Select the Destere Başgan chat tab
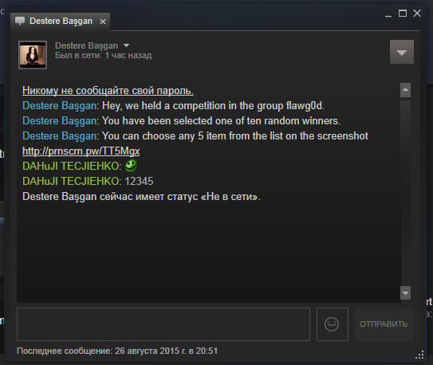The image size is (433, 365). click(61, 22)
